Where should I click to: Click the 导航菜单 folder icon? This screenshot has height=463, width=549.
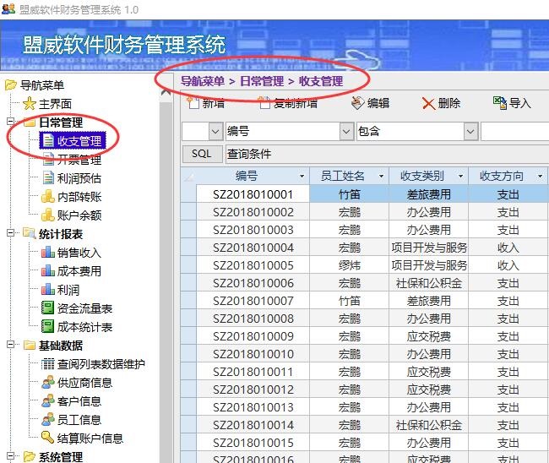click(x=11, y=84)
